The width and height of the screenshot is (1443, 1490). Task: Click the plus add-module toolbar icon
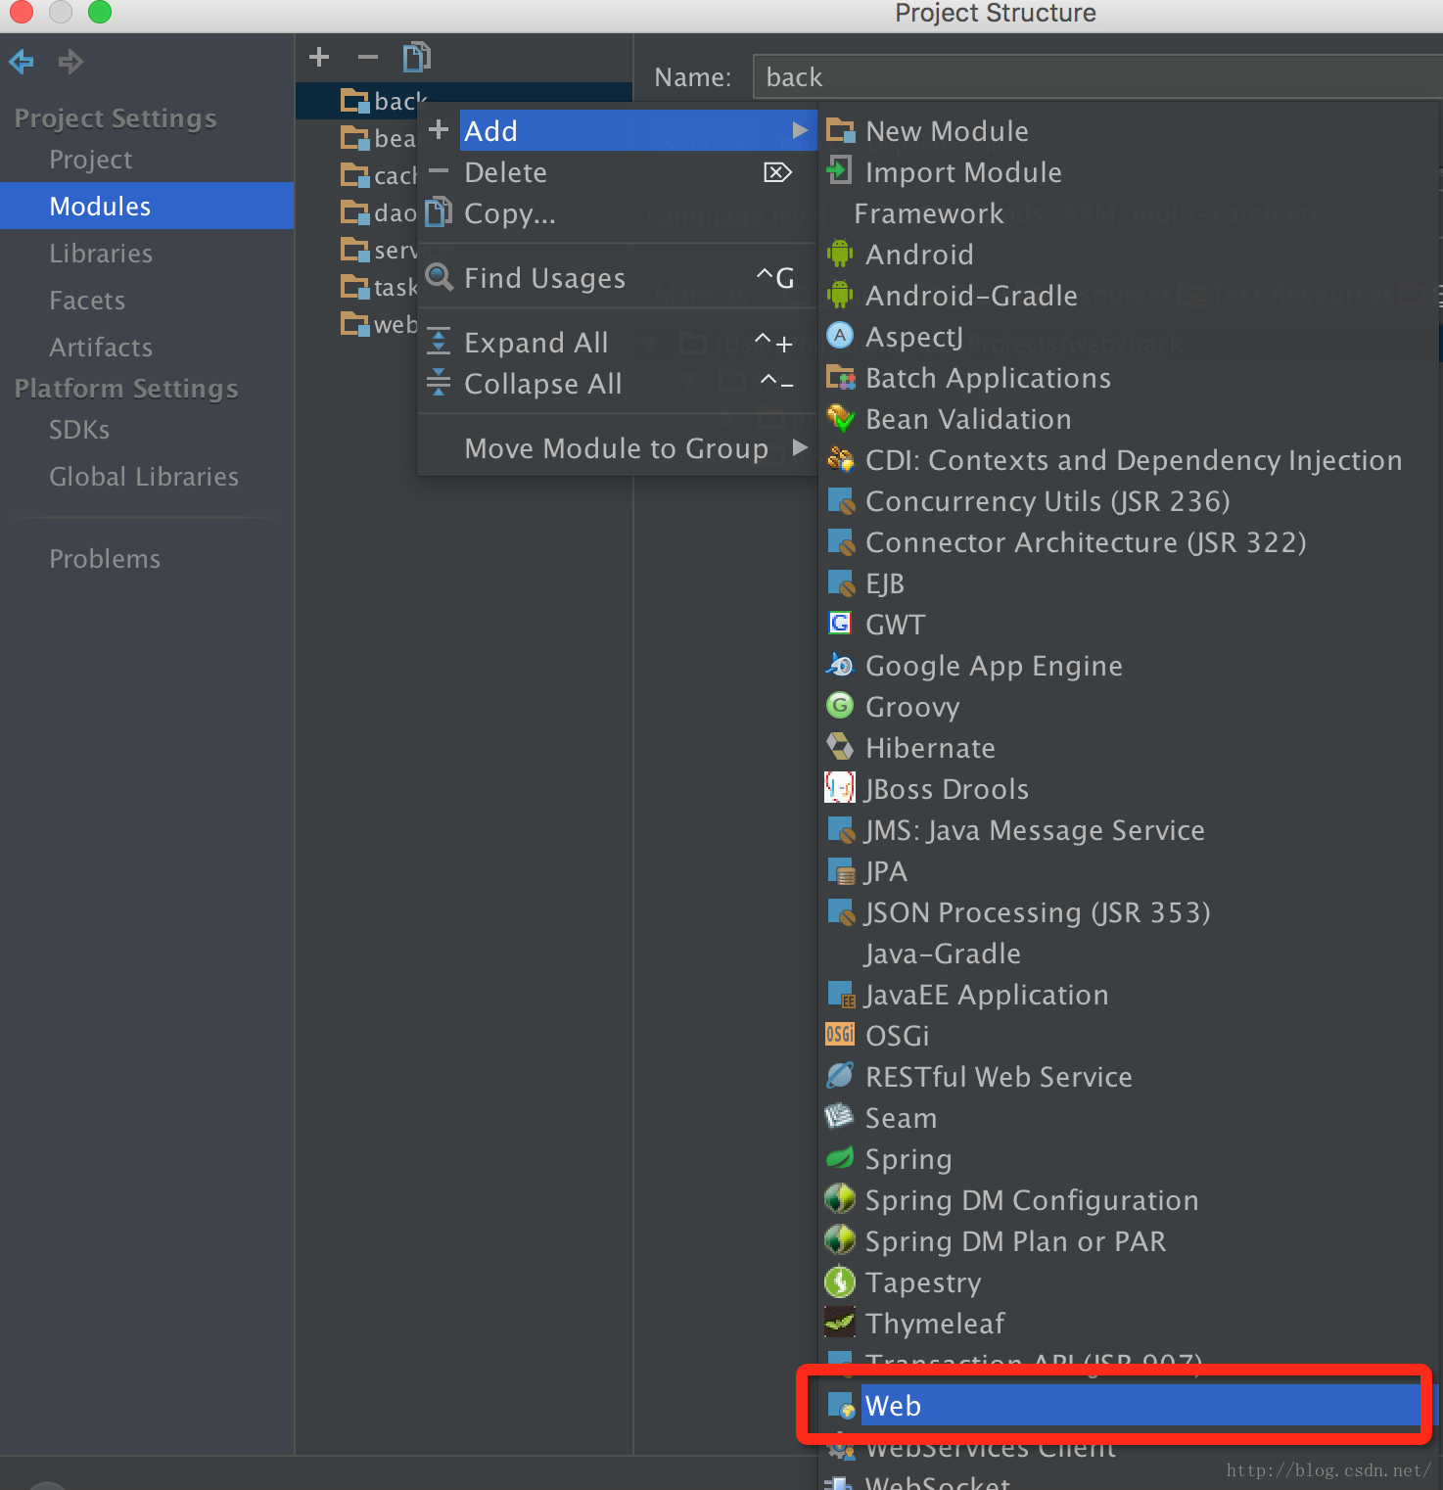319,57
